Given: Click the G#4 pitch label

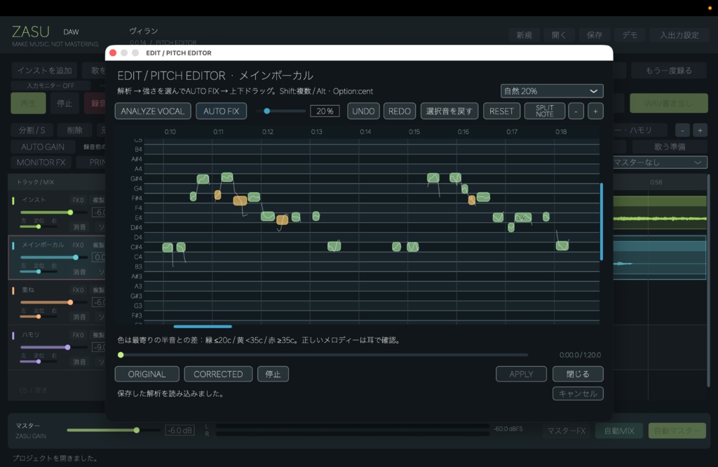Looking at the screenshot, I should point(137,179).
